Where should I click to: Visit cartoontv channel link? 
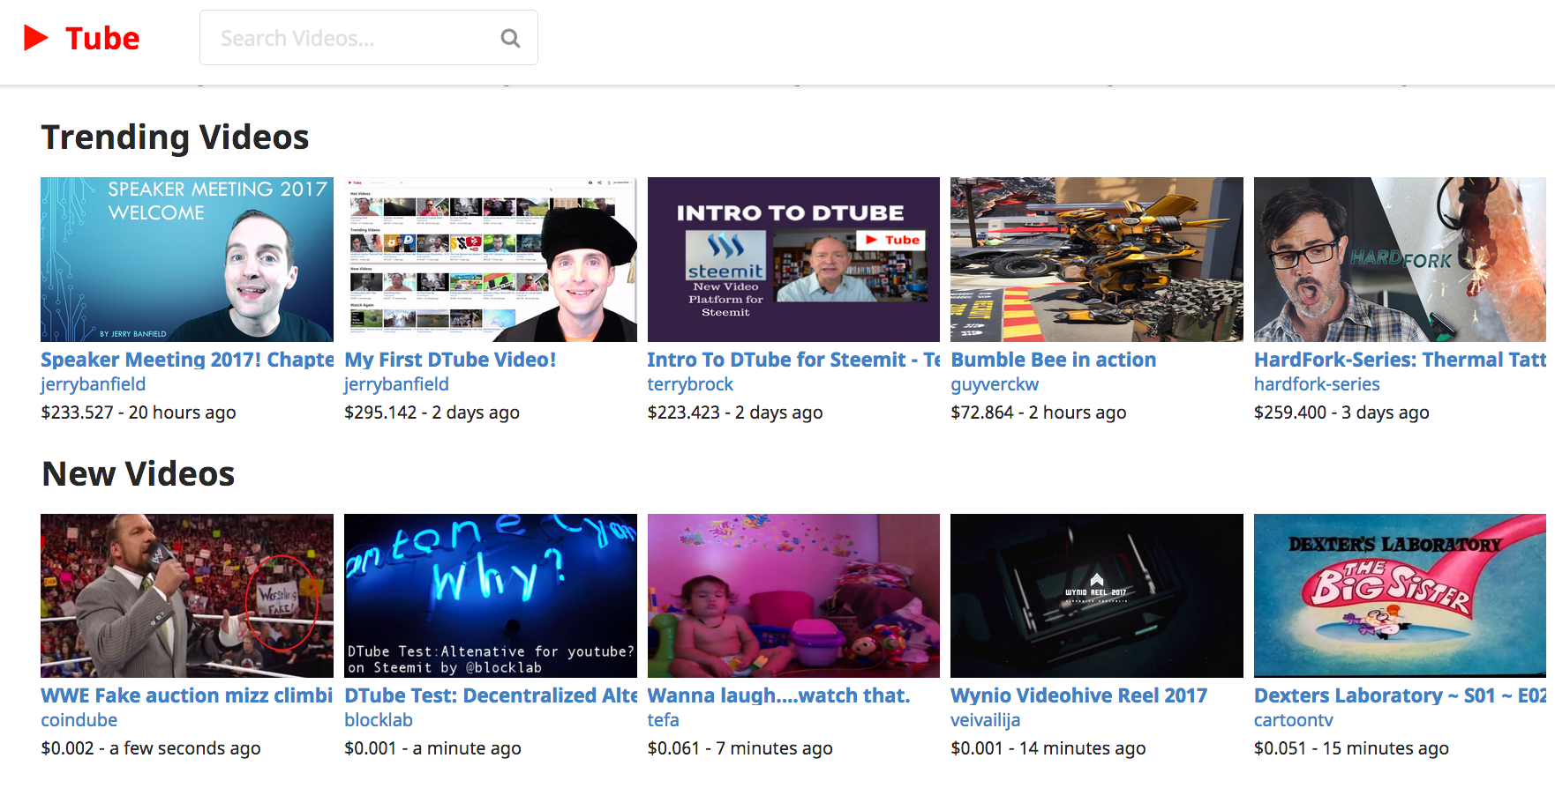click(1294, 720)
